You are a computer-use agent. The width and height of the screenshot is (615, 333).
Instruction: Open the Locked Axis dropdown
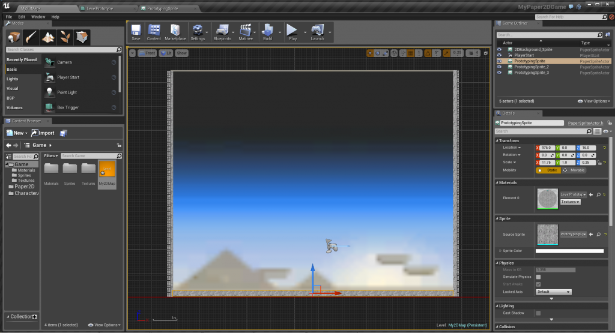(x=553, y=292)
